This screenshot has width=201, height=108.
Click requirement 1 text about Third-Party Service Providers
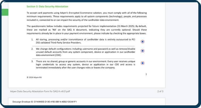[x=86, y=41]
